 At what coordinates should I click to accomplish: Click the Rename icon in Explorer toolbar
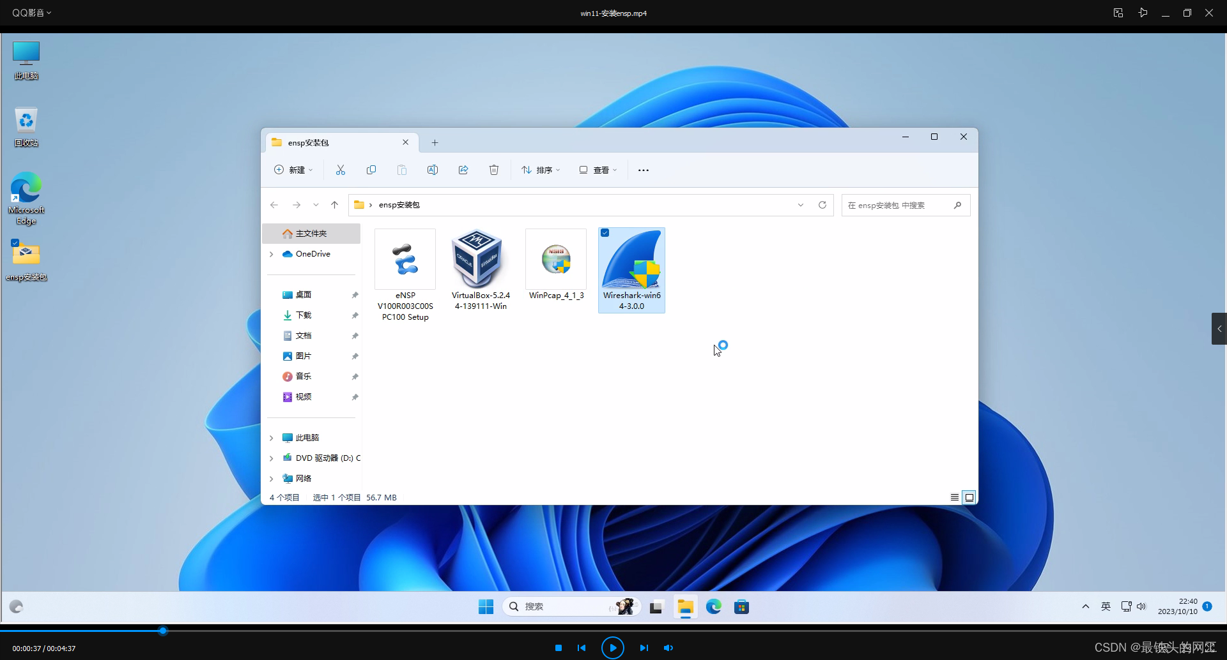tap(433, 170)
